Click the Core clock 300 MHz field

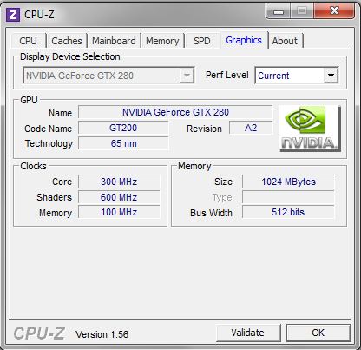point(119,182)
